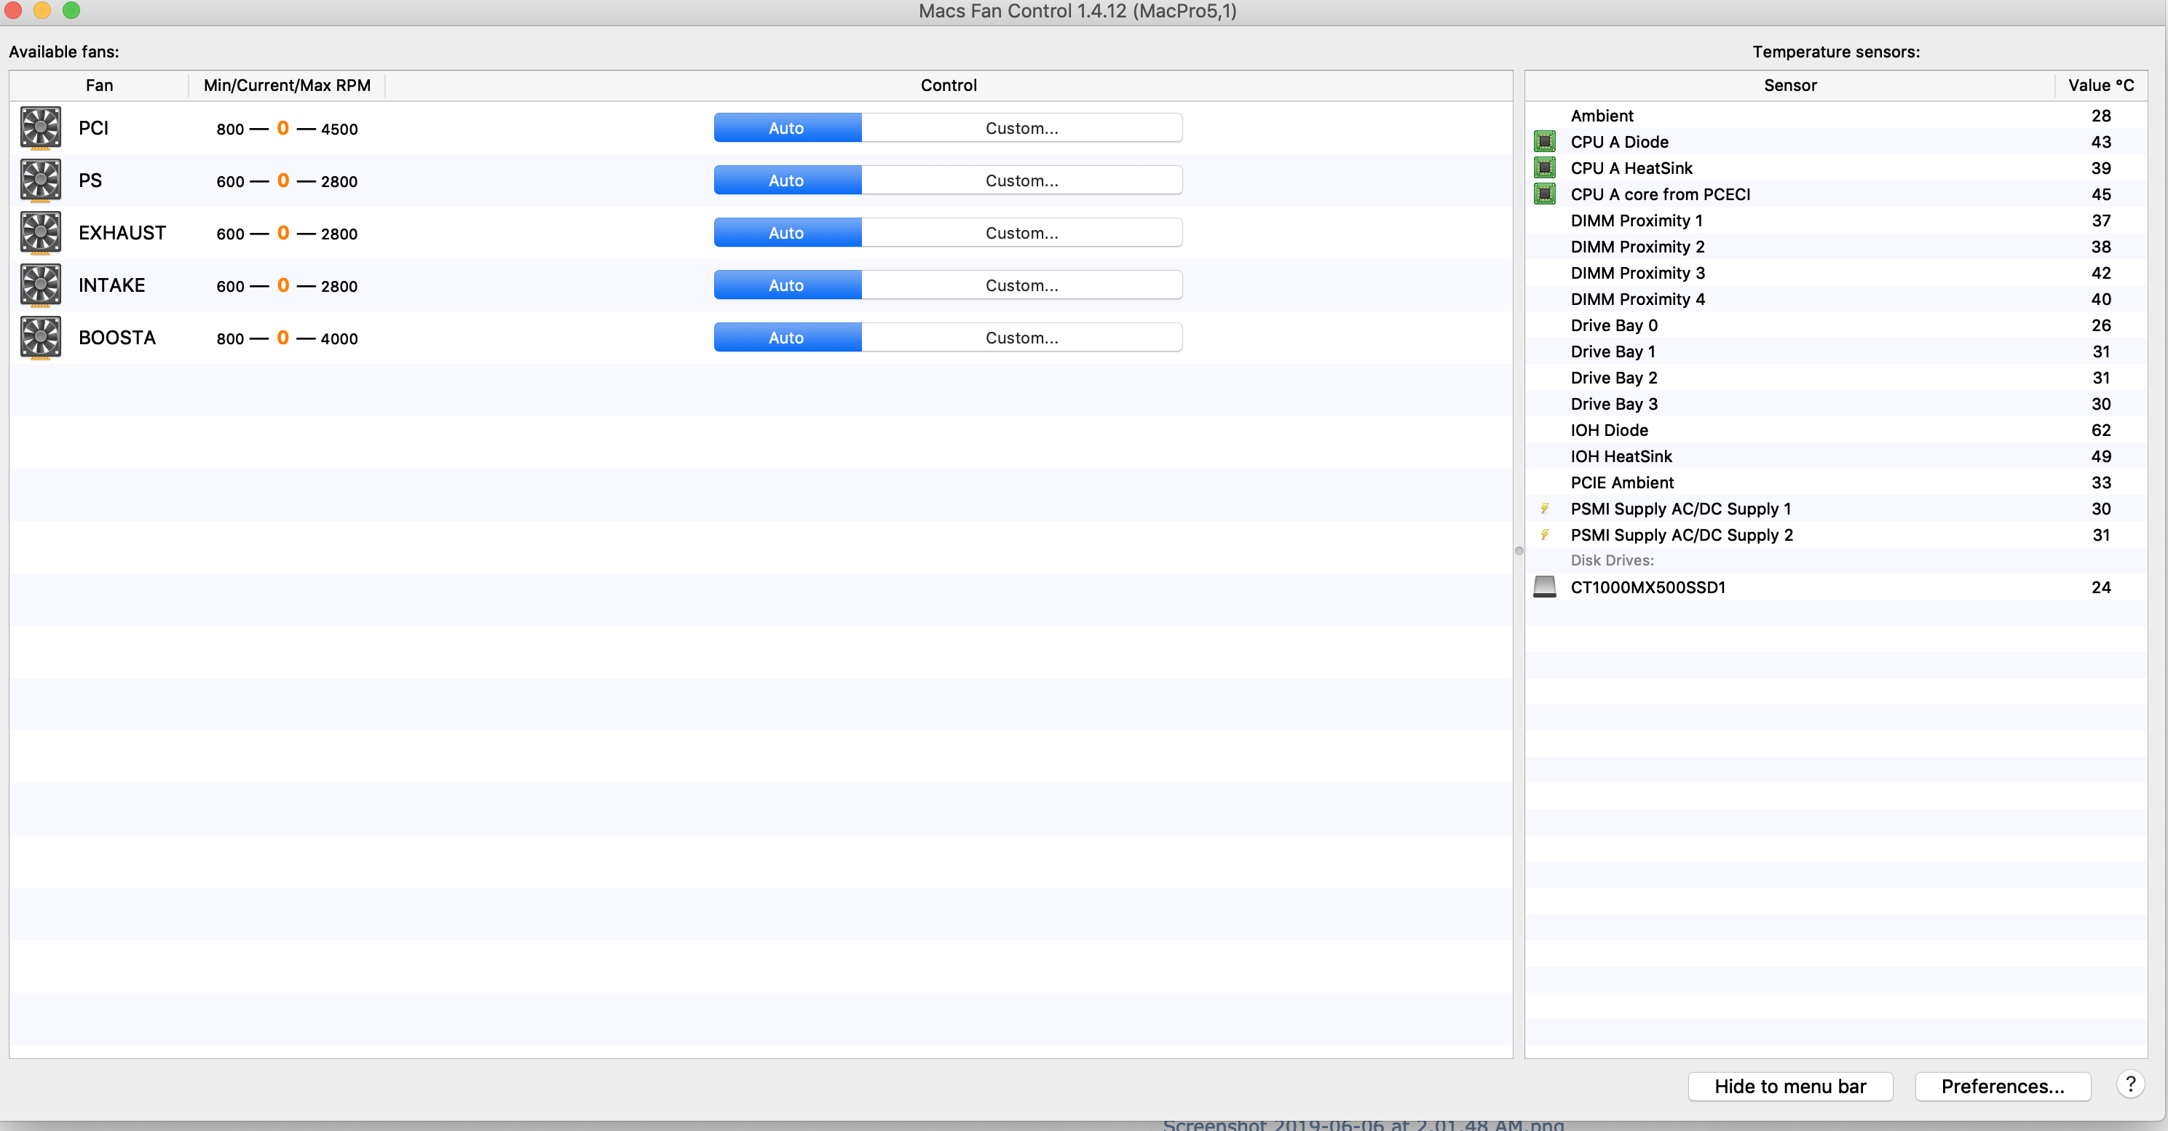Set INTAKE fan to Auto control
Screen dimensions: 2168x1131
pyautogui.click(x=787, y=285)
